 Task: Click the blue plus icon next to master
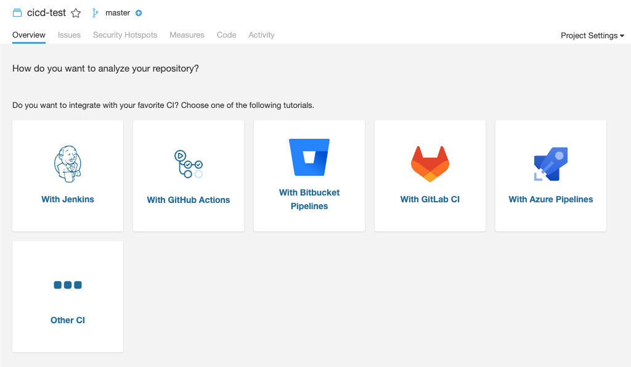coord(139,13)
